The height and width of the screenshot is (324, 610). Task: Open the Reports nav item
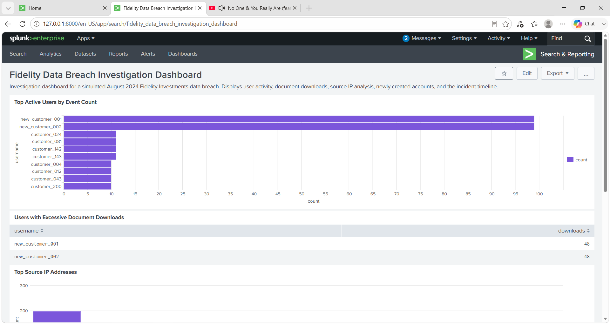119,54
